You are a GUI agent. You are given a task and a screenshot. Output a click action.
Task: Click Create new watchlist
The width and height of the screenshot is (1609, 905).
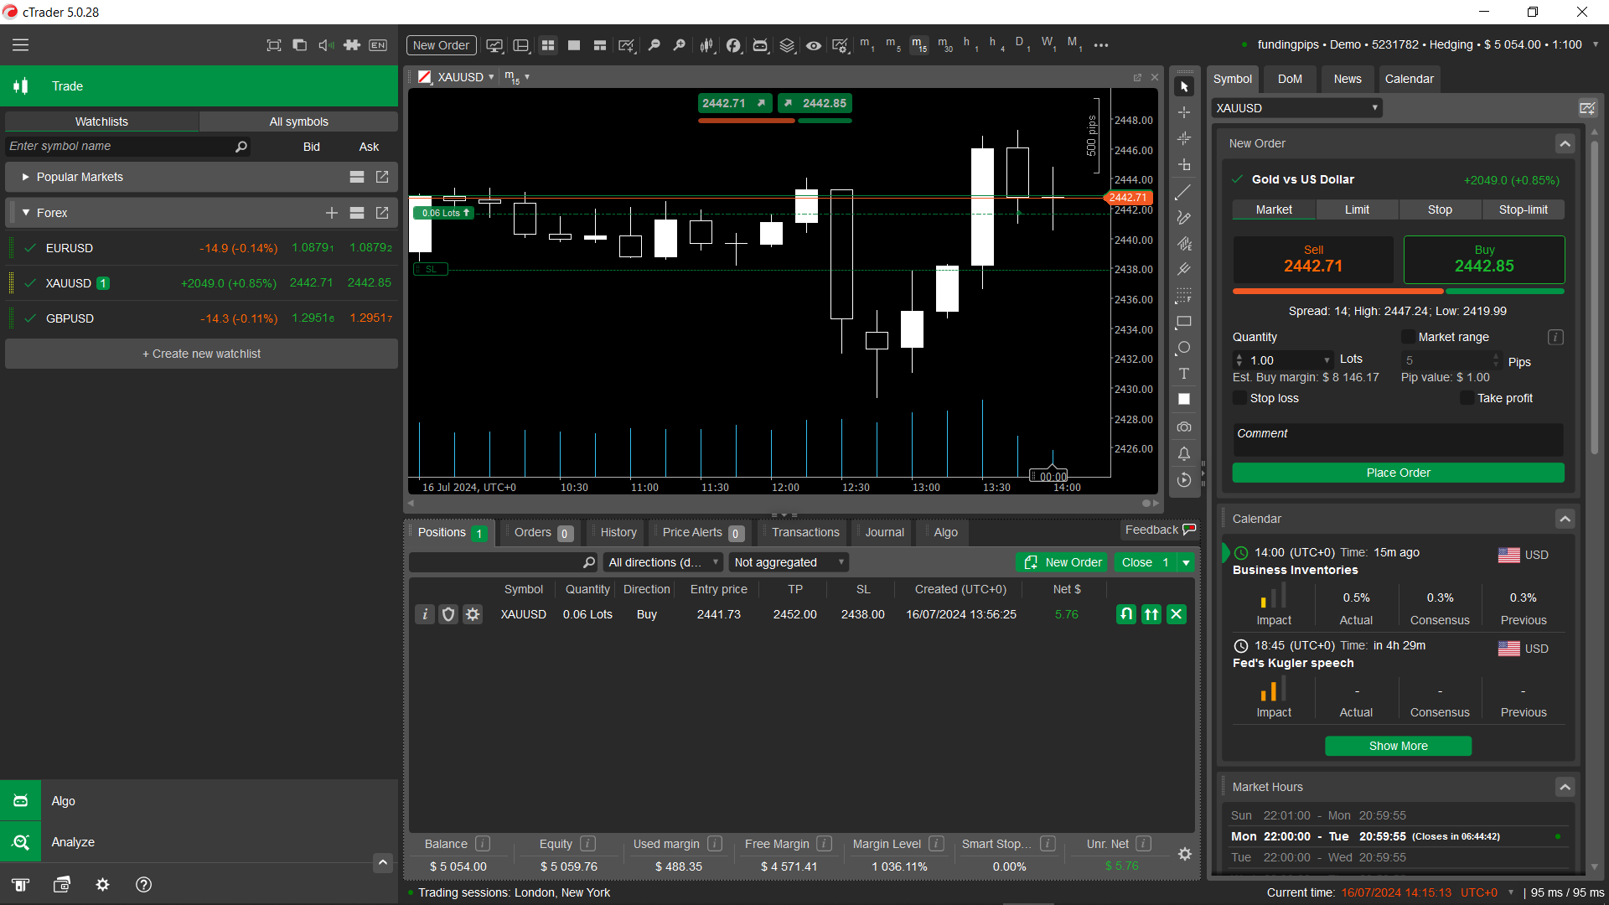201,354
